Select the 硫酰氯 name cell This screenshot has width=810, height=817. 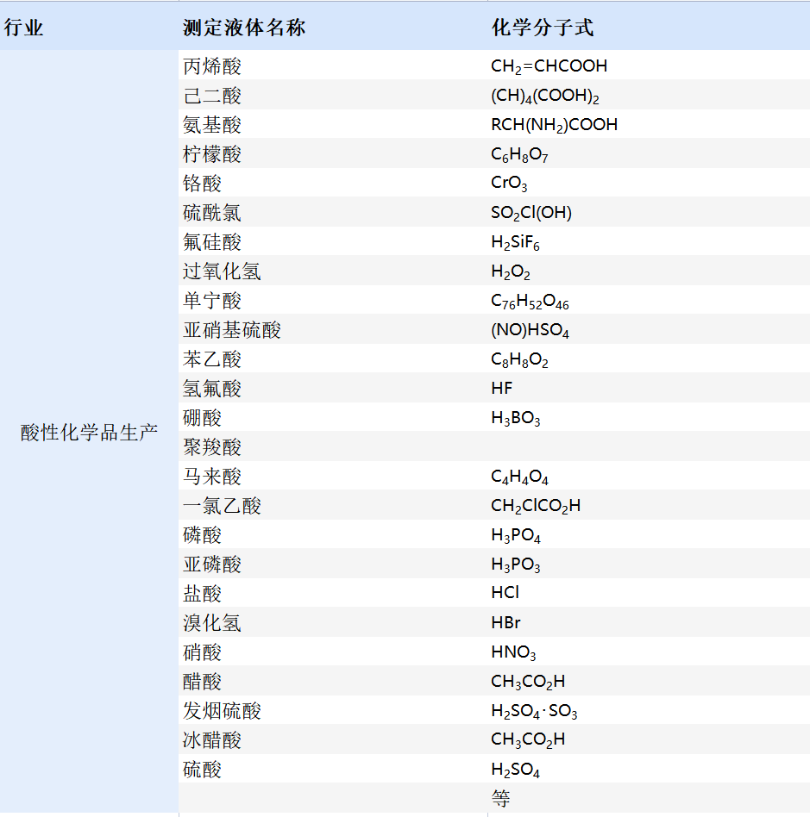click(212, 213)
